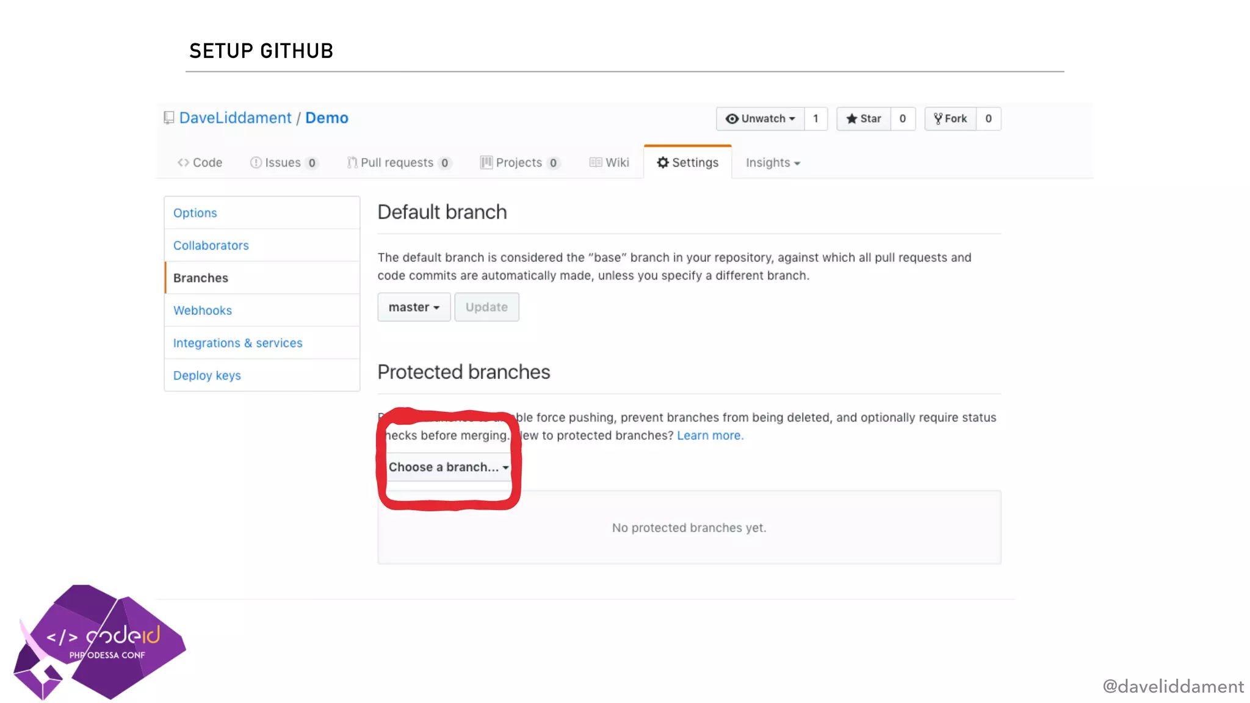Click the watchers count 1
This screenshot has height=703, width=1250.
(815, 118)
